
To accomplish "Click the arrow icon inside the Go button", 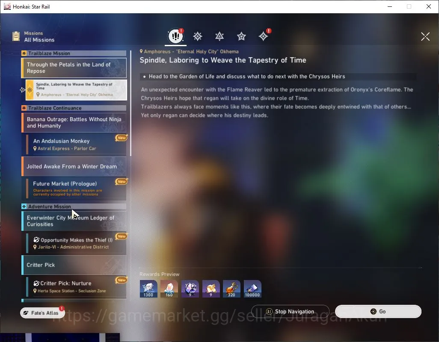I will pyautogui.click(x=373, y=312).
